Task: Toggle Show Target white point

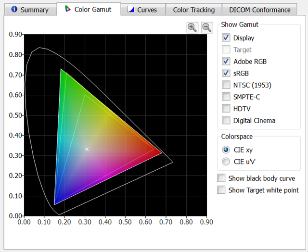Action: (x=221, y=190)
